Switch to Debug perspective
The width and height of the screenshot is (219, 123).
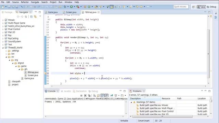[x=211, y=7]
